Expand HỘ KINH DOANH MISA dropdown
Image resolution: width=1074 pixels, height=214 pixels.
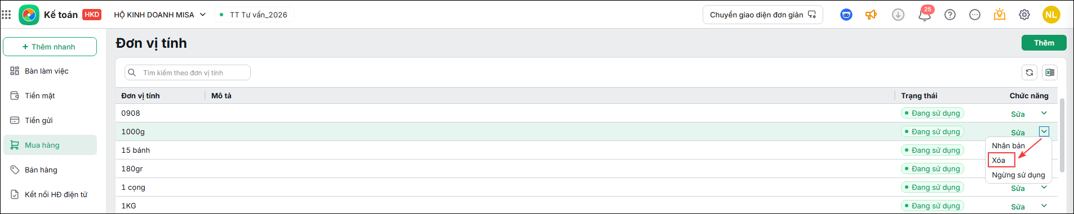[160, 15]
